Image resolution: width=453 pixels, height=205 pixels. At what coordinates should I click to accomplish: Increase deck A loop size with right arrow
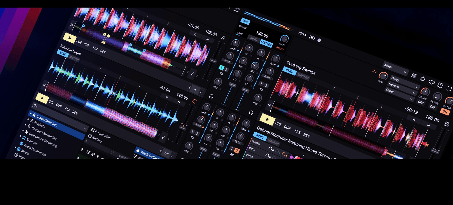click(201, 92)
